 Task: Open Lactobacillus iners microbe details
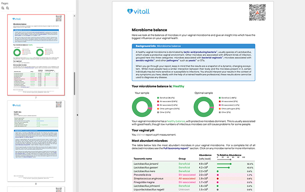click(144, 171)
